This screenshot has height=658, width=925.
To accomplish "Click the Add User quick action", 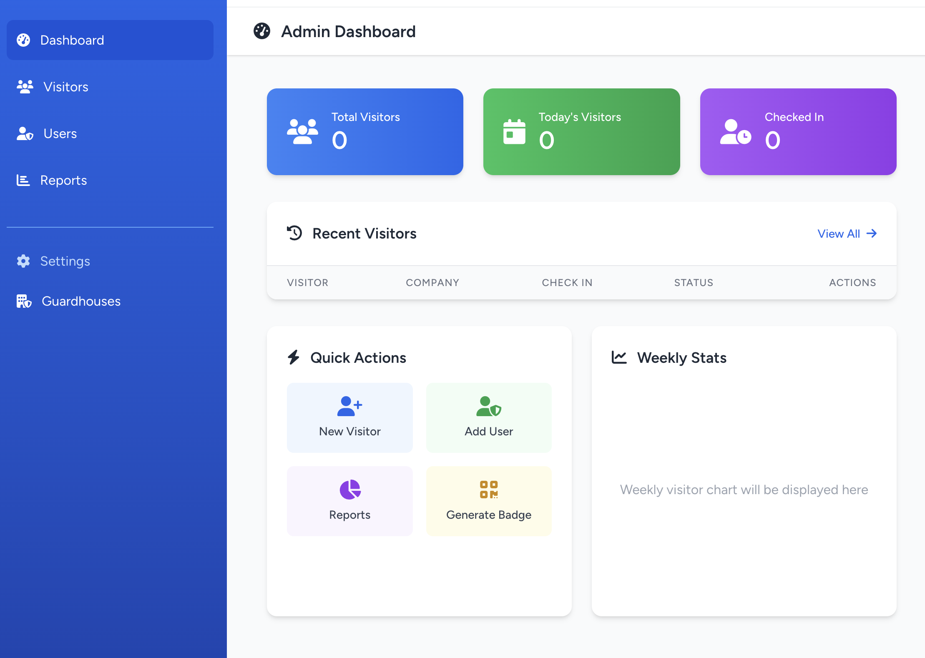I will (x=488, y=417).
